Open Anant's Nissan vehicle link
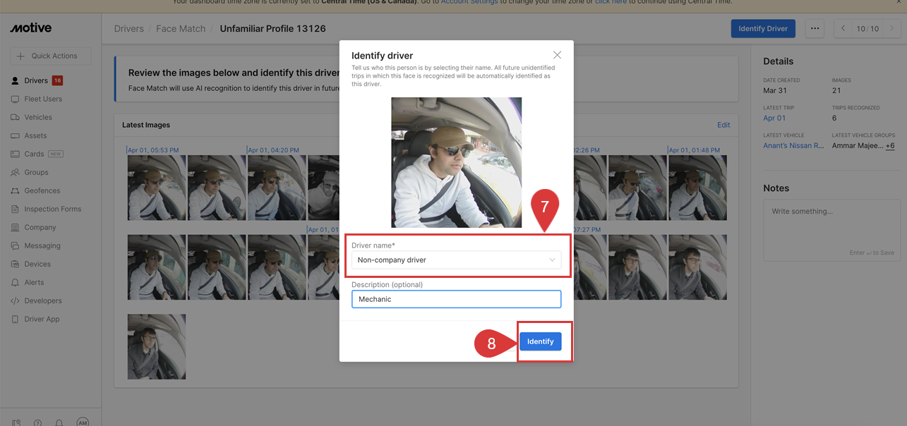Screen dimensions: 907x426 pyautogui.click(x=793, y=145)
